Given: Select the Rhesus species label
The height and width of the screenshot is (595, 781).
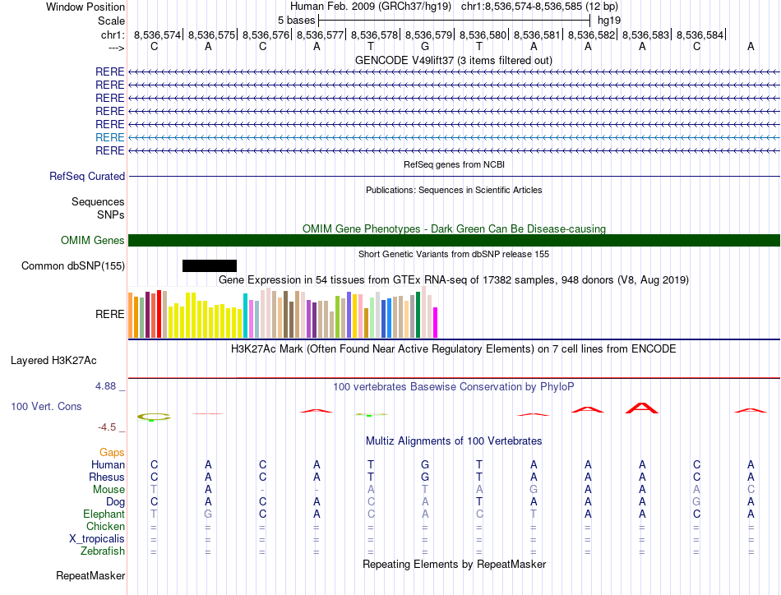Looking at the screenshot, I should [x=107, y=477].
